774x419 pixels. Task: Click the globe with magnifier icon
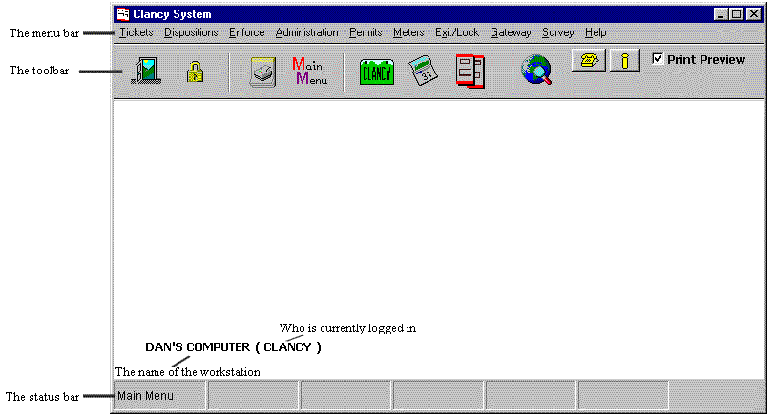536,71
